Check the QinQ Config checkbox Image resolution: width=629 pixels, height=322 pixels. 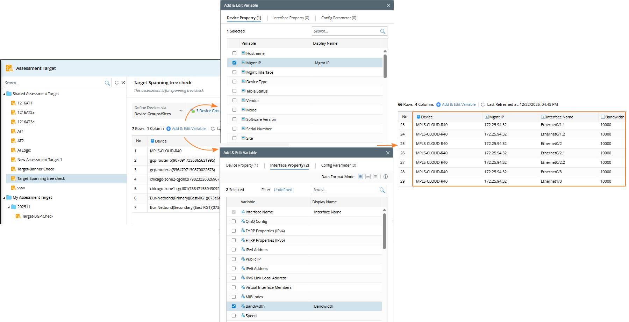tap(234, 221)
